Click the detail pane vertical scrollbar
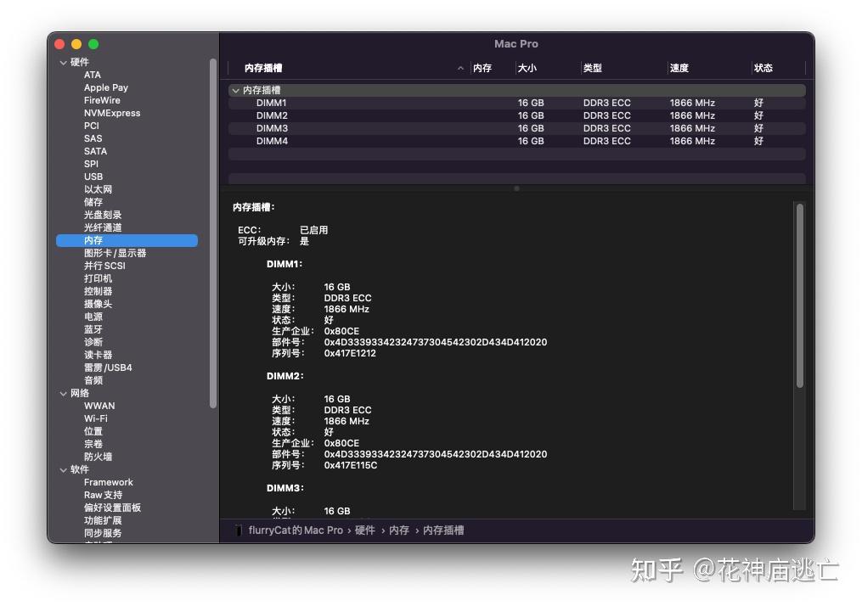Viewport: 862px width, 606px height. [800, 295]
